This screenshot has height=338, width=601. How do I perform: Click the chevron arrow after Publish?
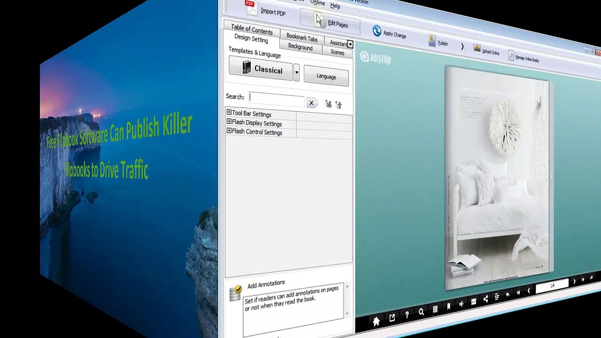click(x=462, y=46)
